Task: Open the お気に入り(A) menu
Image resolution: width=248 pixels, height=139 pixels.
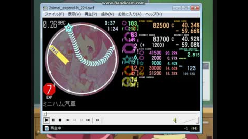Action: pos(130,14)
